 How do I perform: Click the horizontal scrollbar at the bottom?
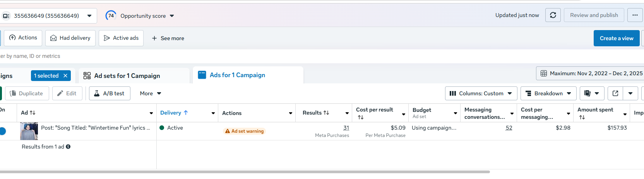point(244,172)
